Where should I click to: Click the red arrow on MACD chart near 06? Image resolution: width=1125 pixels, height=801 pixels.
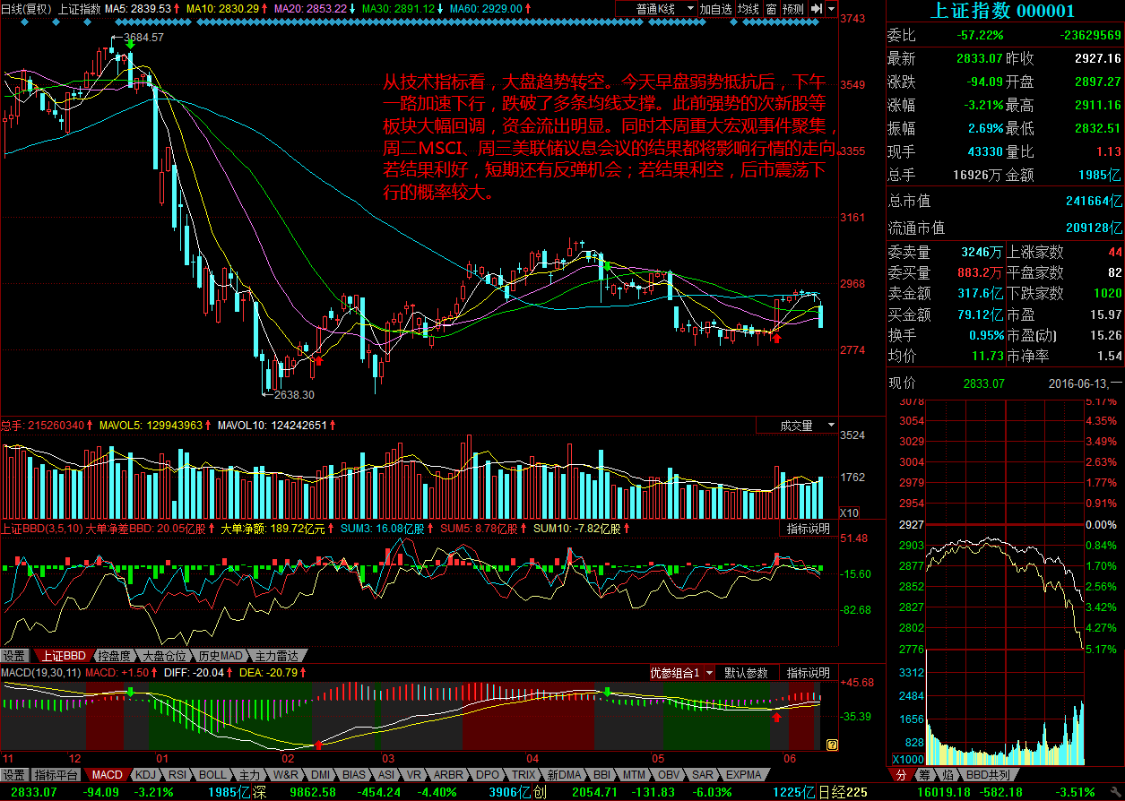pos(777,714)
